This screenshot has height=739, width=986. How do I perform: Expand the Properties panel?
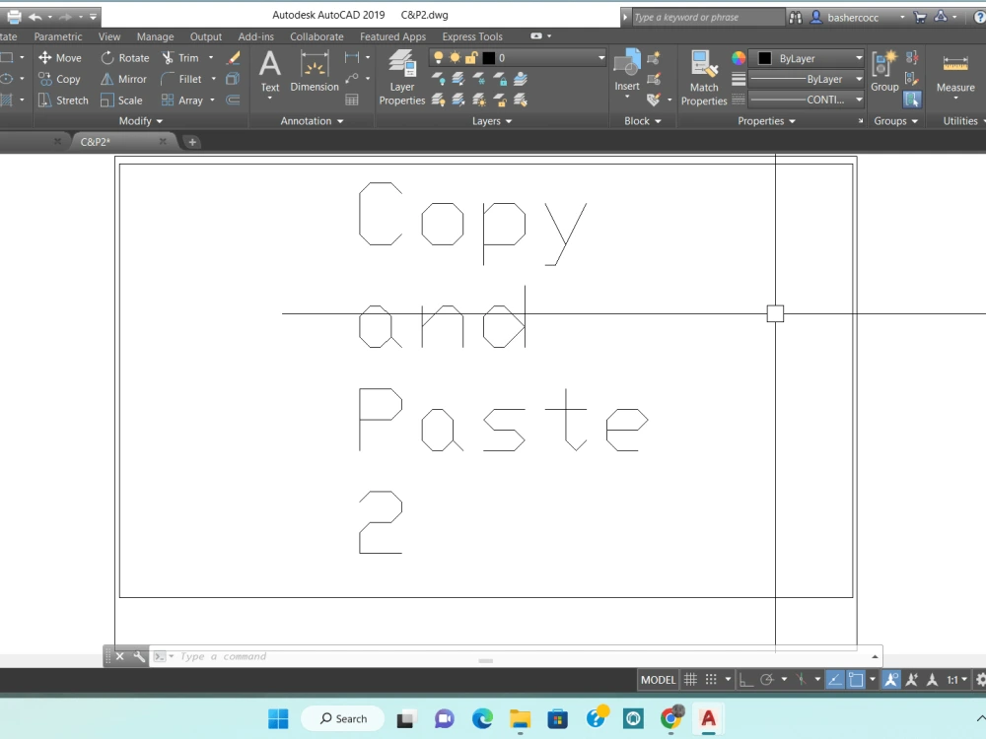766,120
